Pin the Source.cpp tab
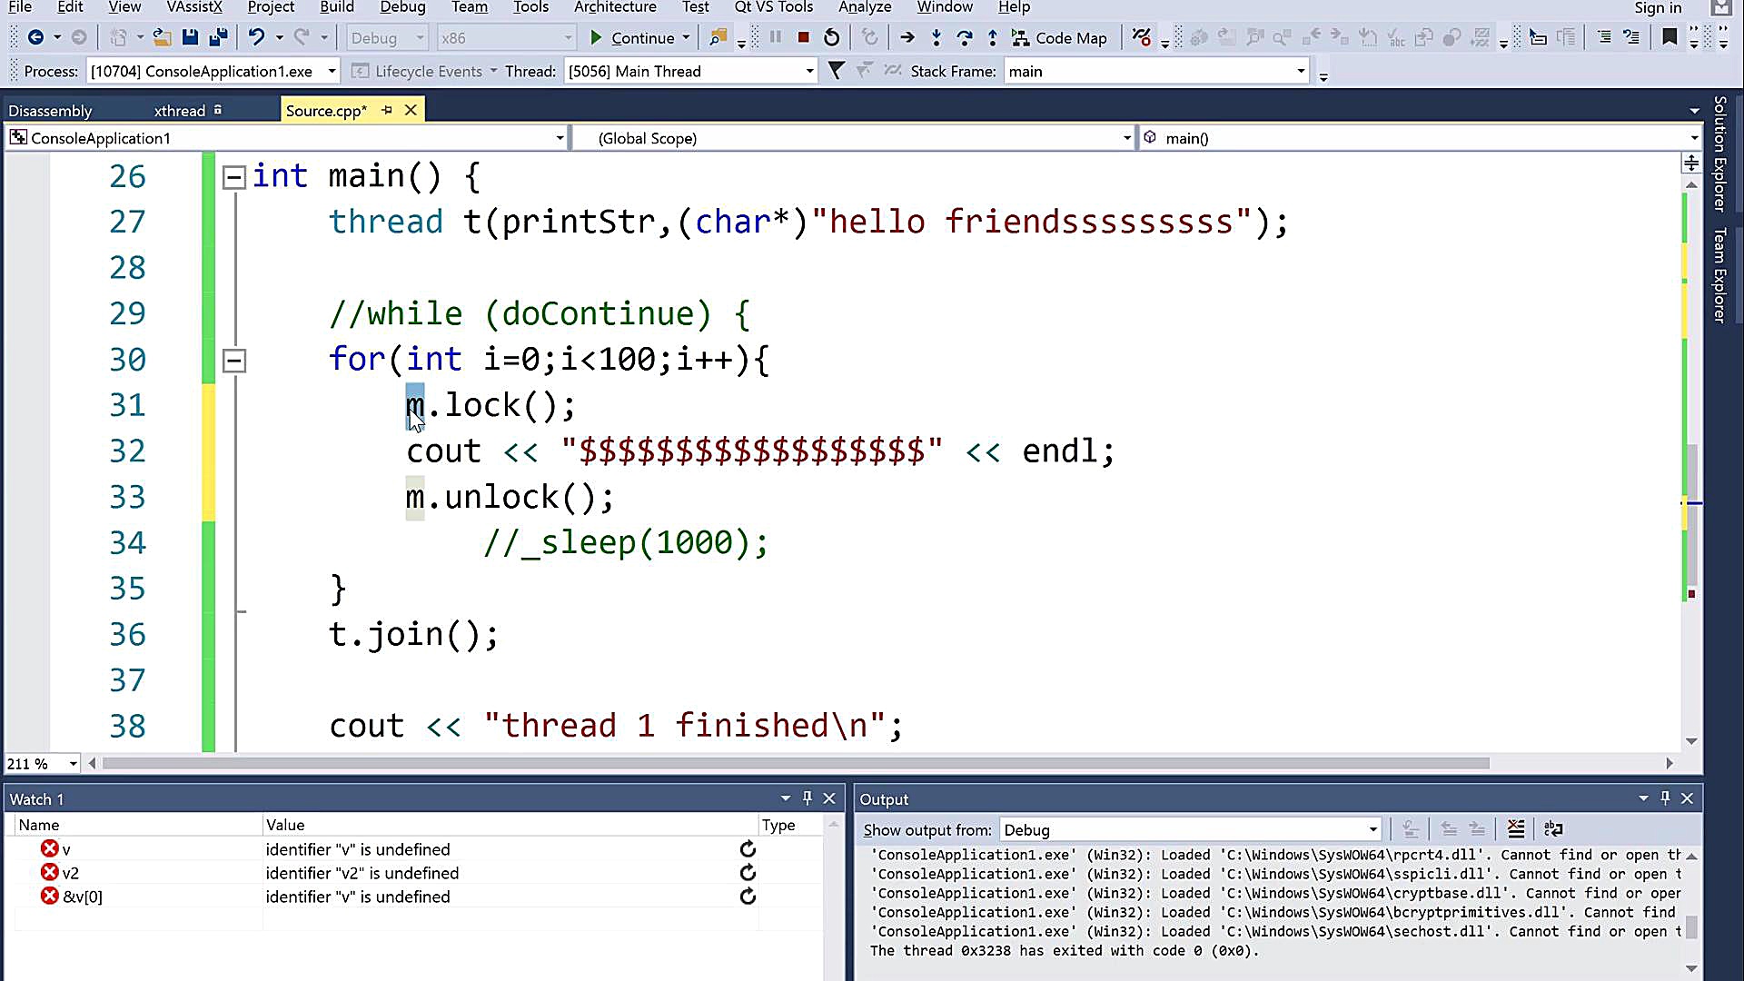 [387, 110]
